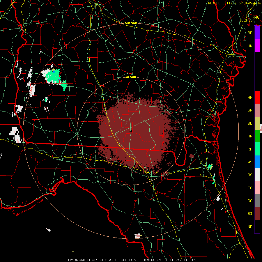Select the BD yellow legend swatch
The image size is (262, 262).
[257, 123]
